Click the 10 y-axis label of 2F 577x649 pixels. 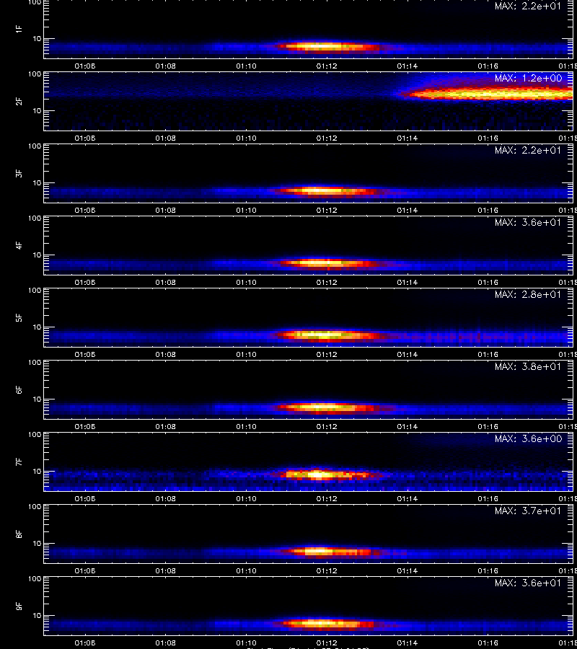(x=37, y=110)
